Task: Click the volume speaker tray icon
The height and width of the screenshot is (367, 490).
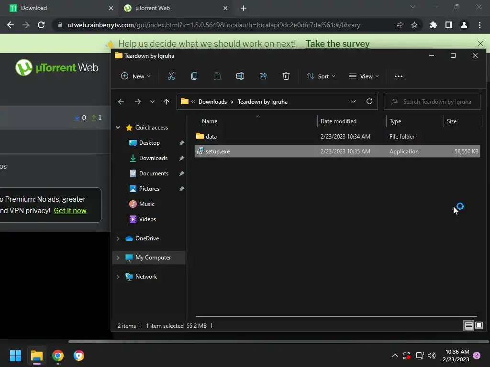Action: [432, 356]
